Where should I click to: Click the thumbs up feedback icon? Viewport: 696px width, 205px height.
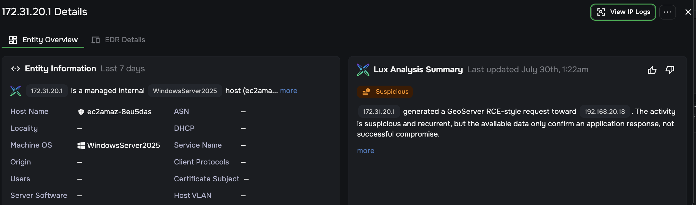[652, 70]
